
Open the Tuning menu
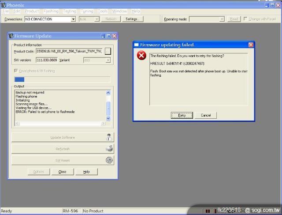(87, 11)
